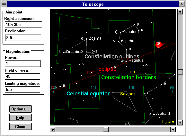The image size is (186, 136).
Task: Click the vertical scrollbar down arrow
Action: pos(180,123)
